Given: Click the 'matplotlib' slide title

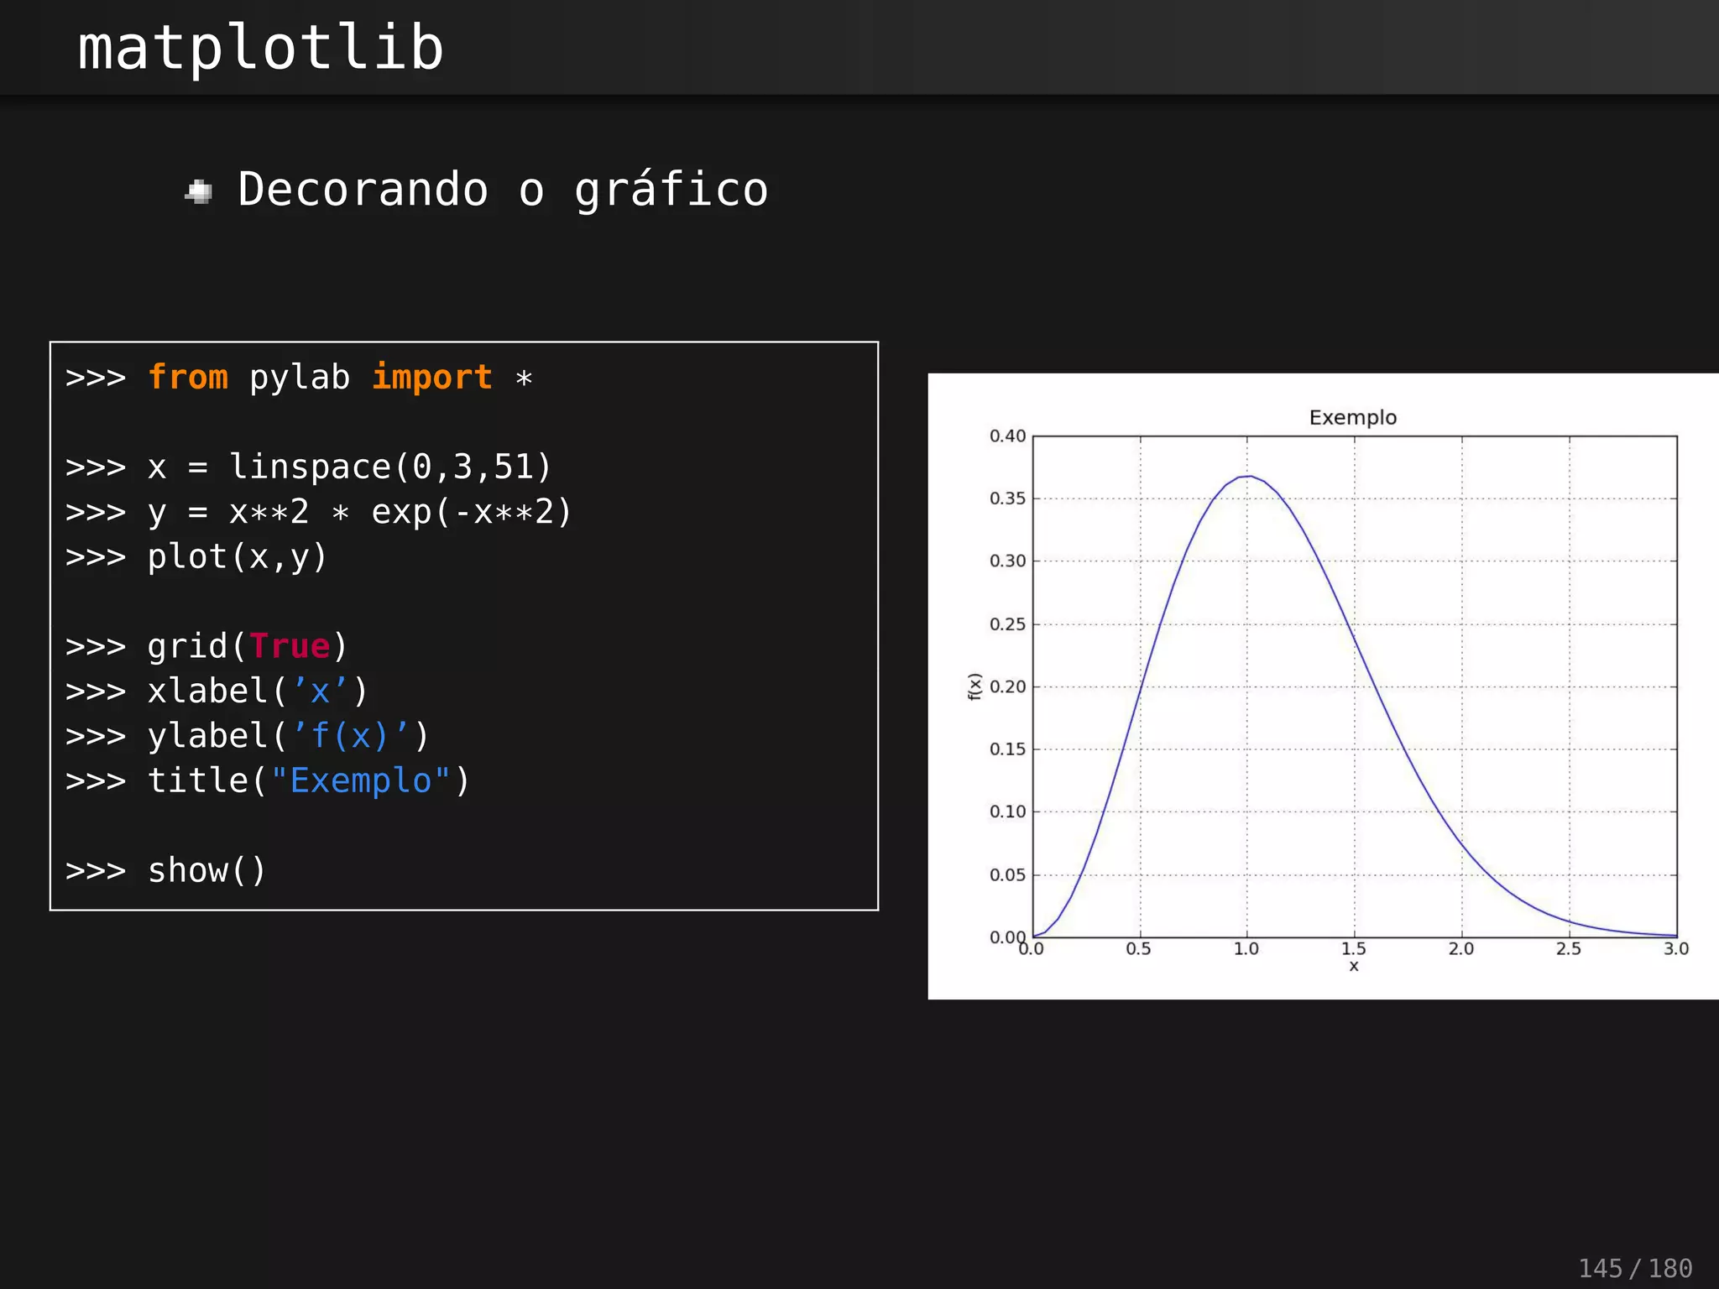Looking at the screenshot, I should (x=260, y=49).
